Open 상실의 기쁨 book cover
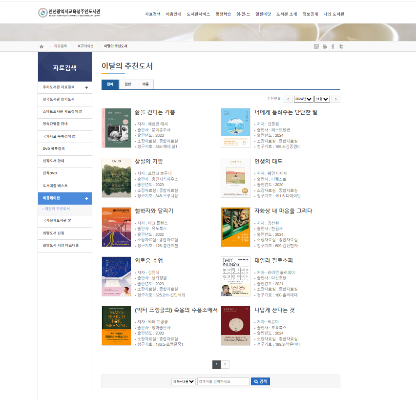 (116, 178)
